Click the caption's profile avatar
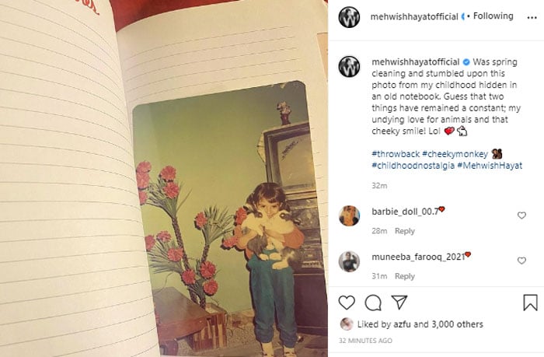Viewport: 544px width, 357px height. pyautogui.click(x=350, y=66)
